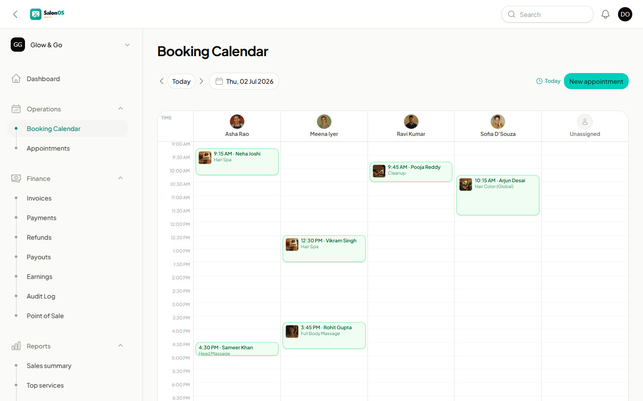The width and height of the screenshot is (643, 401).
Task: Open the SalonOS logo home
Action: [x=47, y=14]
